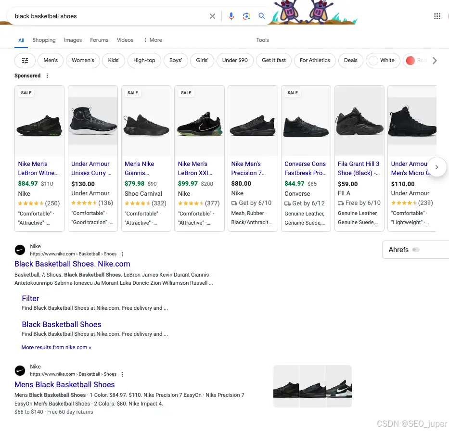Click the first shoe thumbnail beside Mens Black result

[286, 386]
